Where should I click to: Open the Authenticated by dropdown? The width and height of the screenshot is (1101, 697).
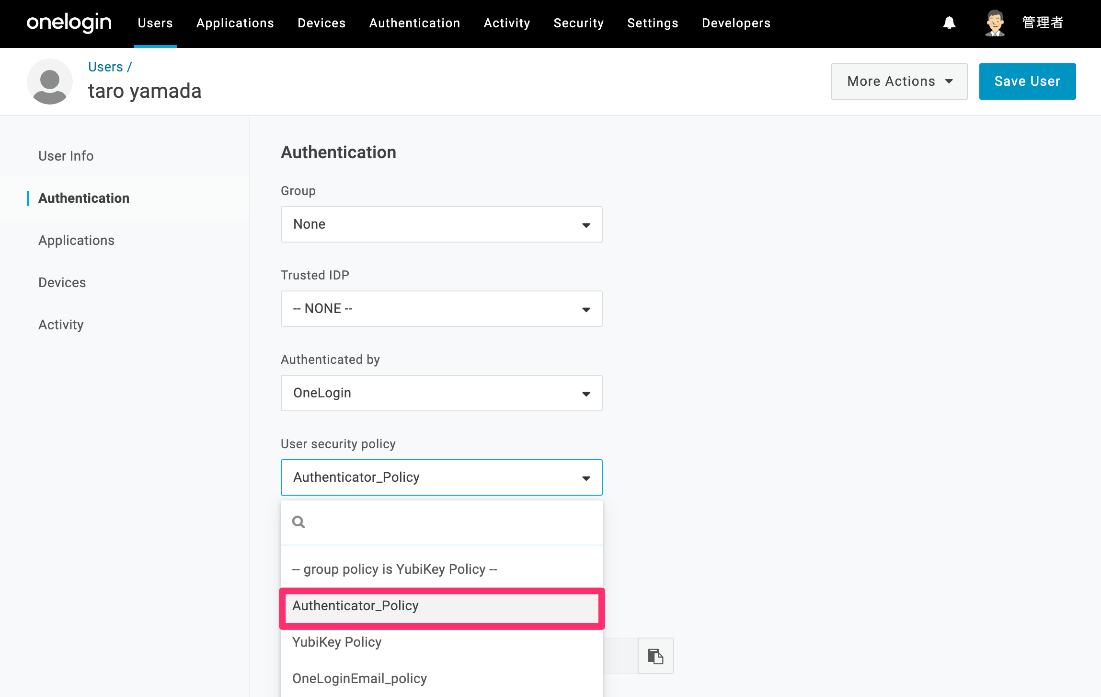pyautogui.click(x=441, y=393)
